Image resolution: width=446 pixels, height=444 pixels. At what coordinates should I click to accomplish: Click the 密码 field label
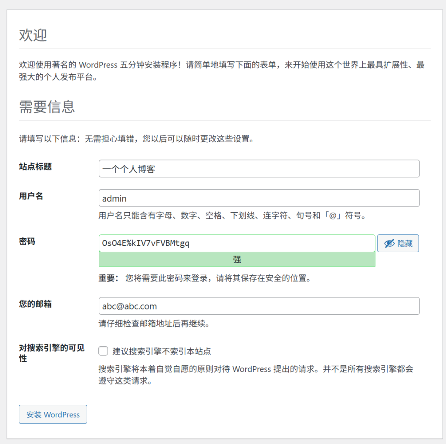click(x=27, y=241)
